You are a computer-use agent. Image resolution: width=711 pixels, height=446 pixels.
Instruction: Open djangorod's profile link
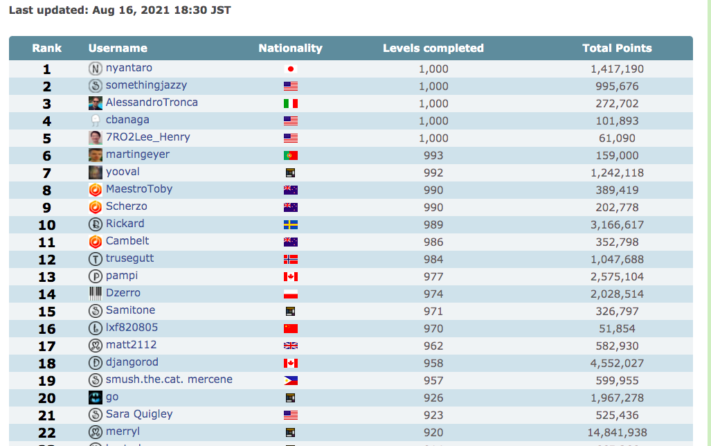pos(132,362)
